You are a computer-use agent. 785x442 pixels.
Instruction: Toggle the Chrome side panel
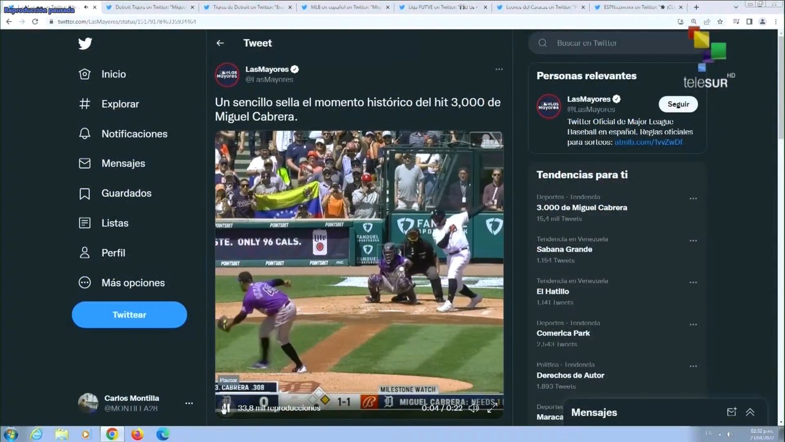(x=749, y=21)
